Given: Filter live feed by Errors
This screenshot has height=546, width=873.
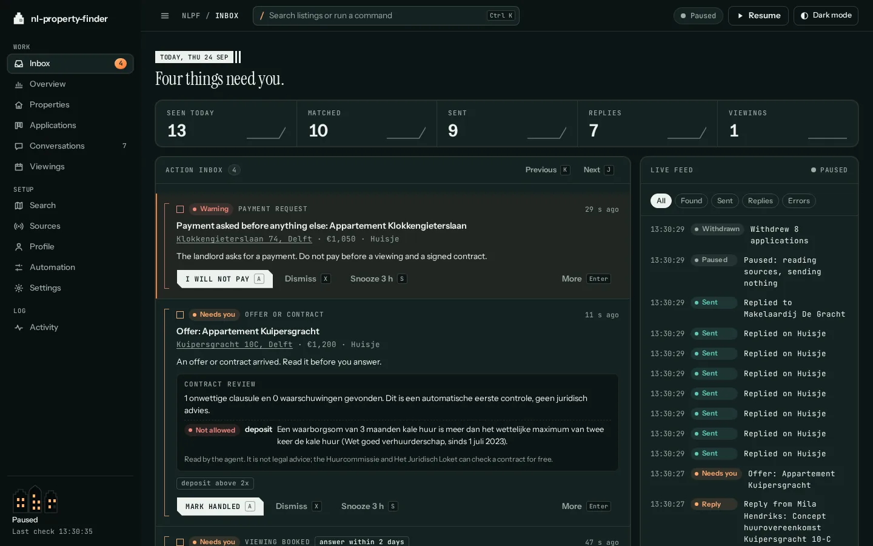Looking at the screenshot, I should (x=799, y=201).
